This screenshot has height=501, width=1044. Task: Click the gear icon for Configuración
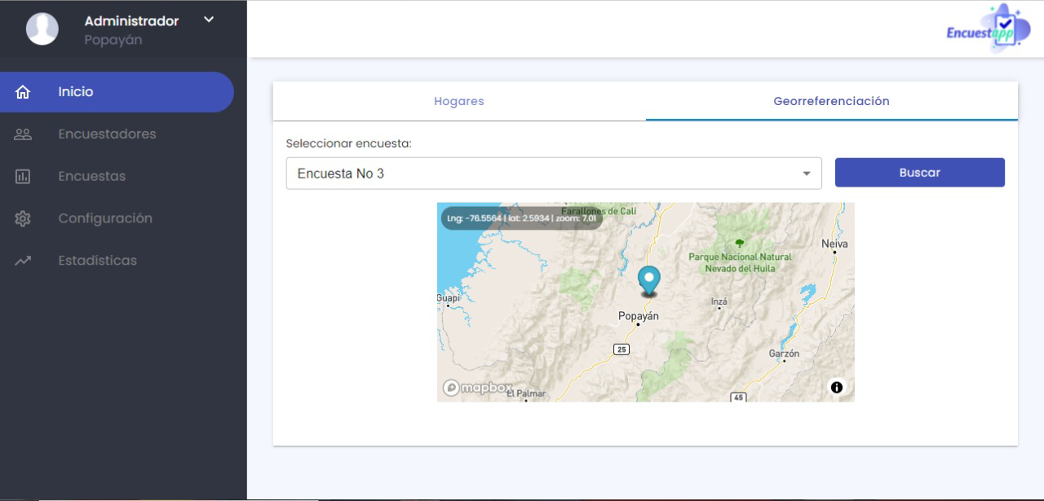coord(23,219)
